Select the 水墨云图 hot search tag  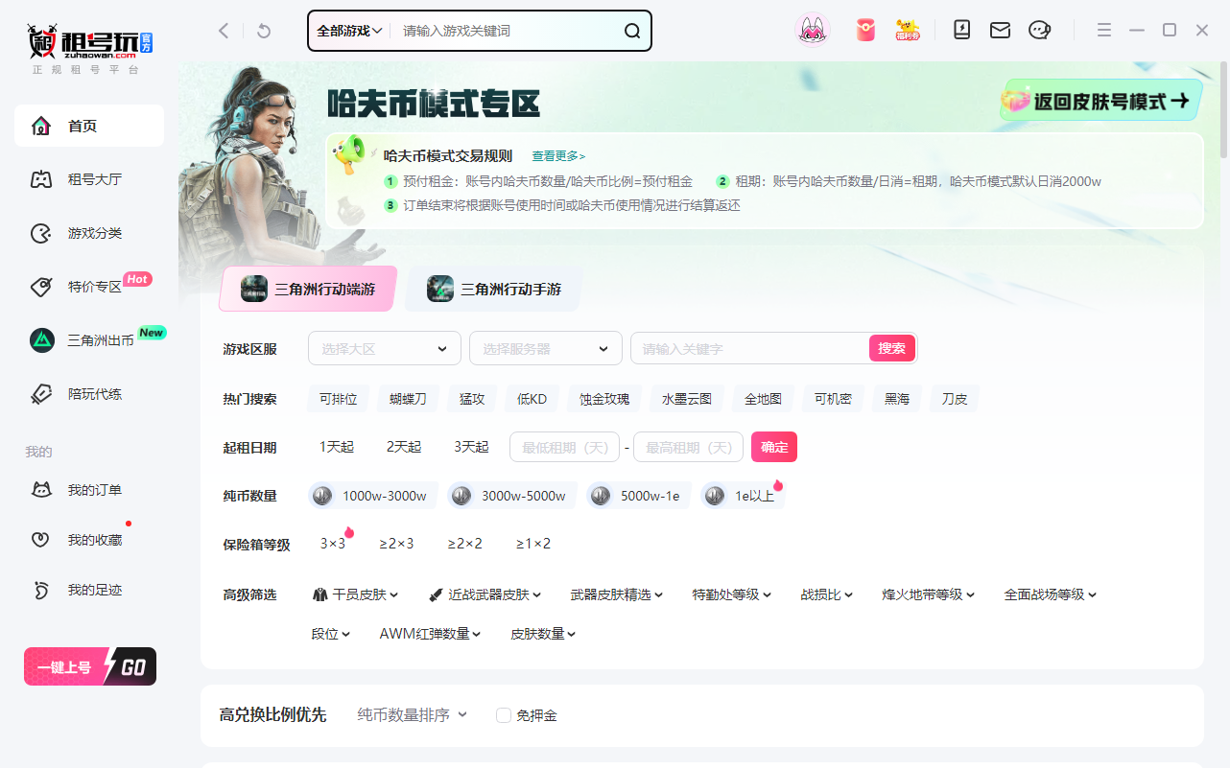(687, 399)
